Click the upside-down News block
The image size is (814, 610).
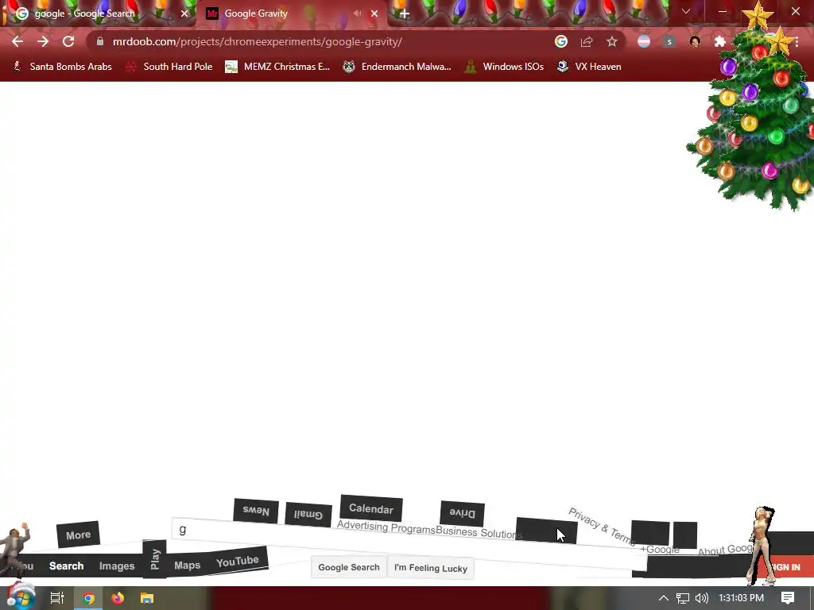click(256, 511)
